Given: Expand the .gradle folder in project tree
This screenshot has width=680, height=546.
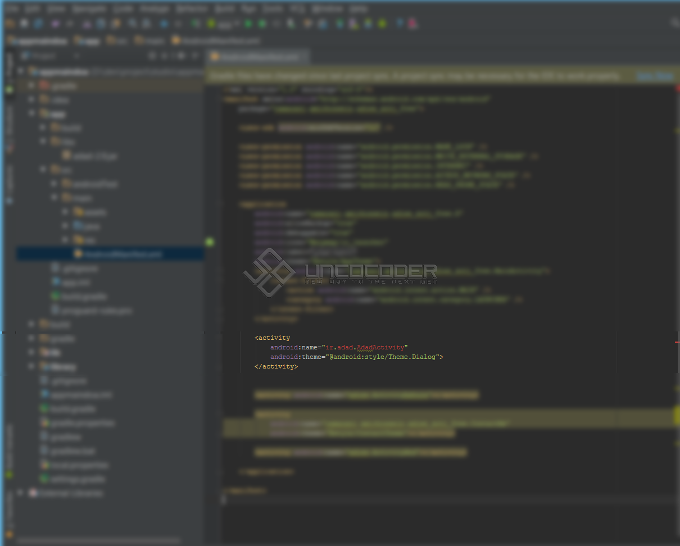Looking at the screenshot, I should [x=32, y=86].
